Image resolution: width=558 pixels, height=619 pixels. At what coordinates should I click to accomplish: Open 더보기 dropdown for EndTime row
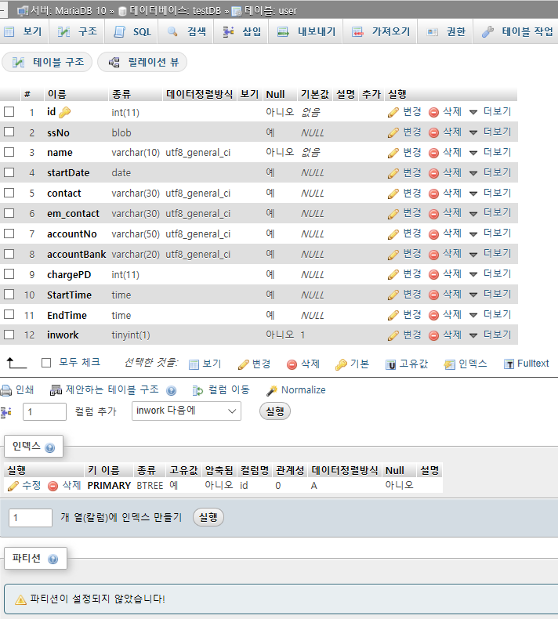coord(491,315)
